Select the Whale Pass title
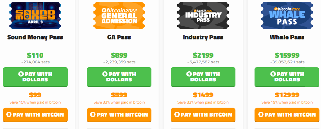This screenshot has height=129, width=321. [x=287, y=37]
